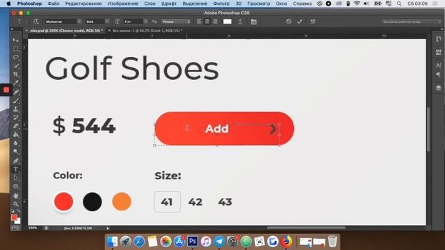Select the Eyedropper tool
445x250 pixels.
pyautogui.click(x=15, y=83)
